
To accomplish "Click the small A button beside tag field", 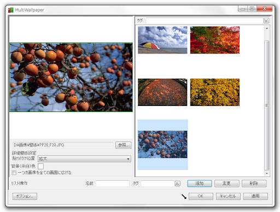I will (177, 184).
